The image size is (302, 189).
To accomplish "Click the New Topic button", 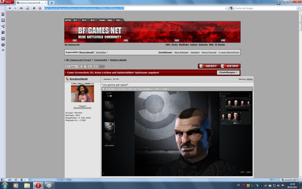I will point(230,66).
